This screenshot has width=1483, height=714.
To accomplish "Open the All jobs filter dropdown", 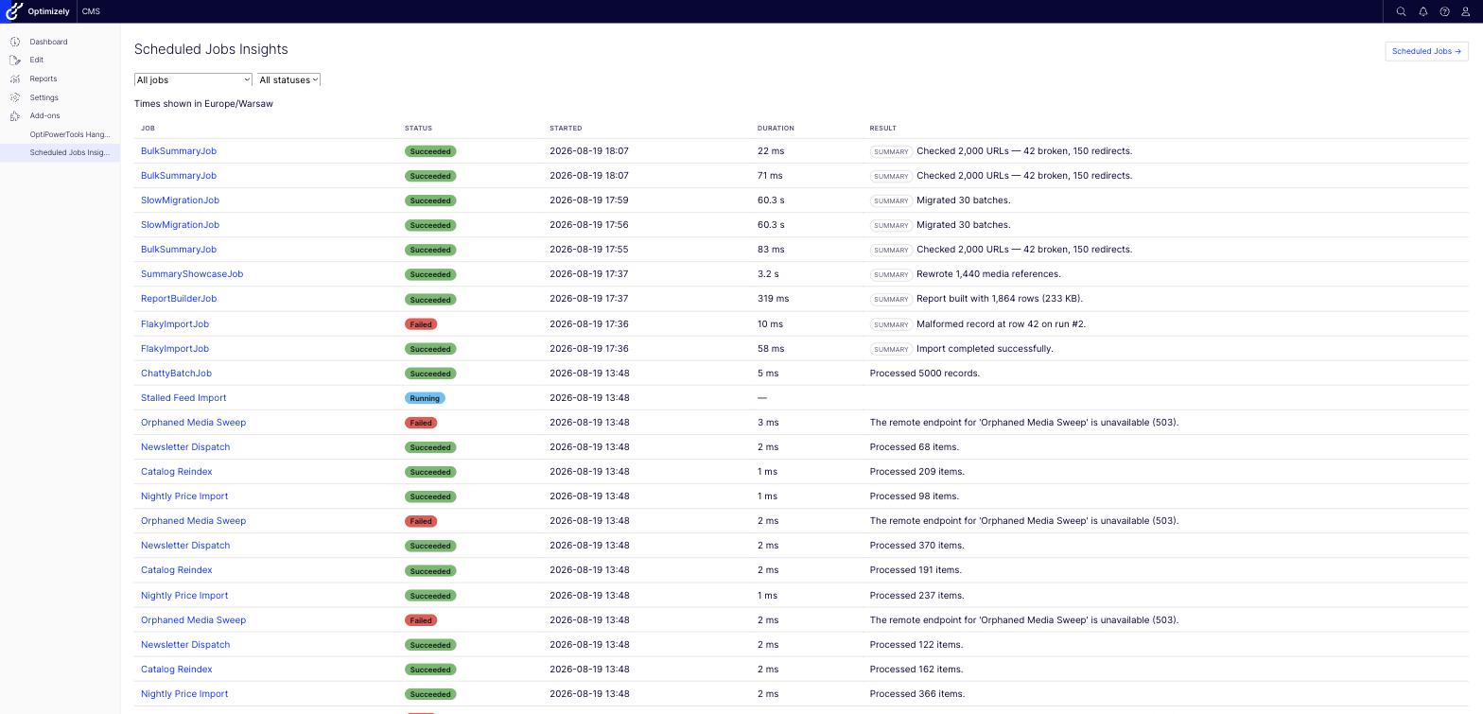I will (x=193, y=80).
